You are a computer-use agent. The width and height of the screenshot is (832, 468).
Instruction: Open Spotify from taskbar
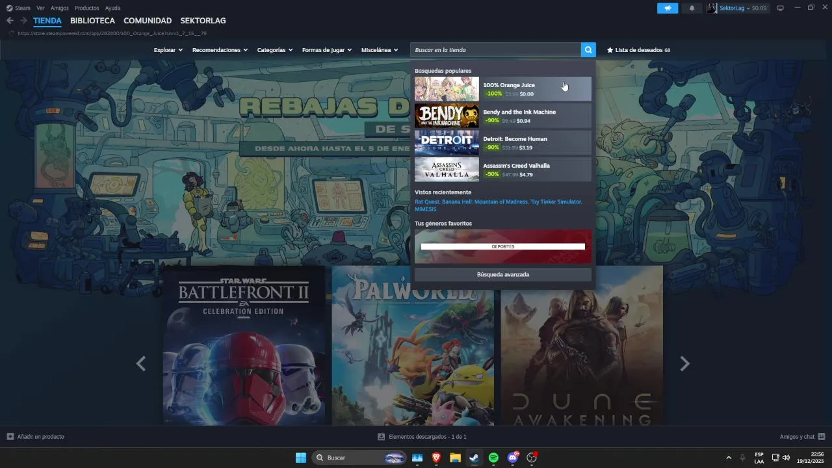coord(493,458)
